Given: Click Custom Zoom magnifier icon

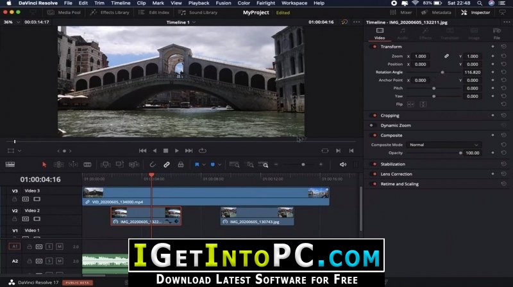Looking at the screenshot, I should (x=264, y=165).
